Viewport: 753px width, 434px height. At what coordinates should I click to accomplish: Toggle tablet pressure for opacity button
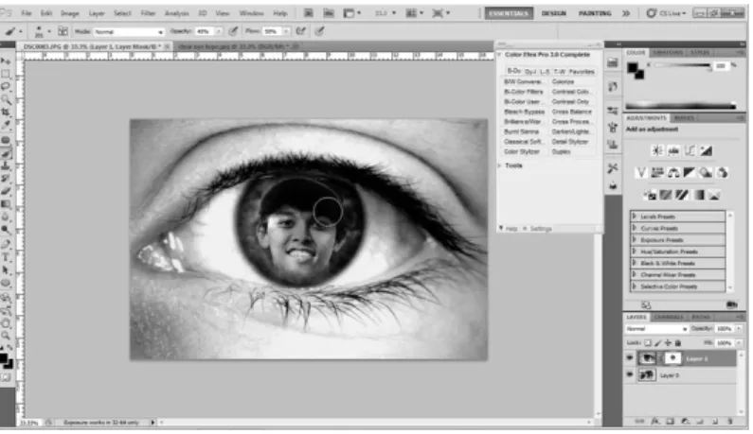click(x=233, y=31)
